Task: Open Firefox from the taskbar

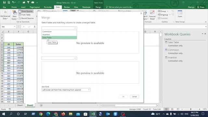Action: click(x=63, y=114)
